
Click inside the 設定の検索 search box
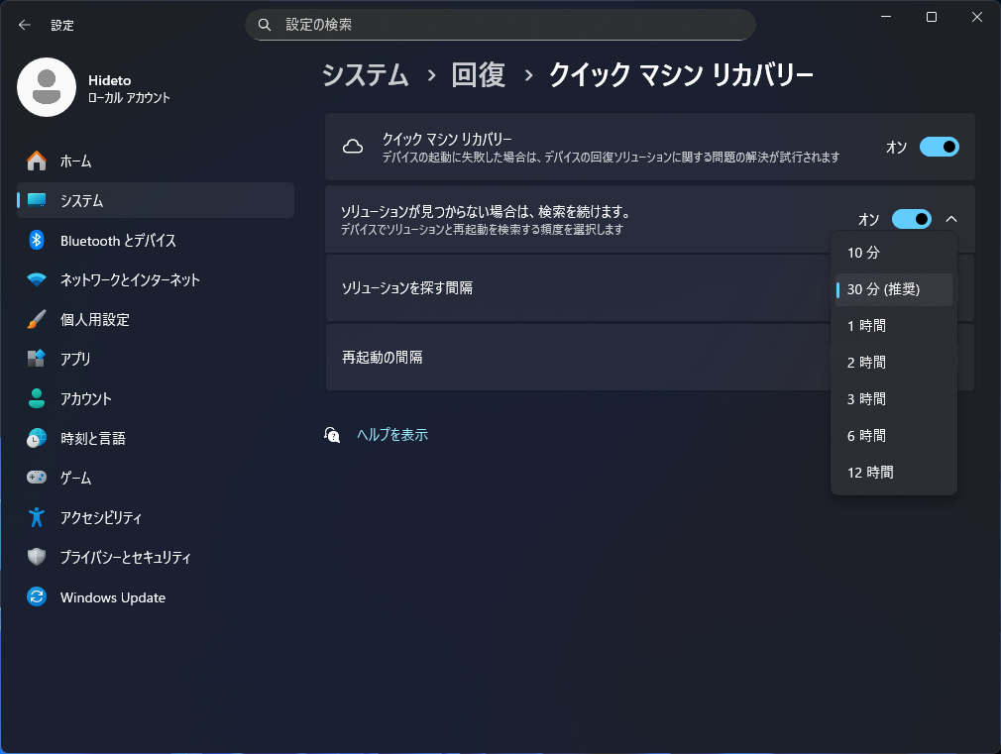tap(500, 24)
